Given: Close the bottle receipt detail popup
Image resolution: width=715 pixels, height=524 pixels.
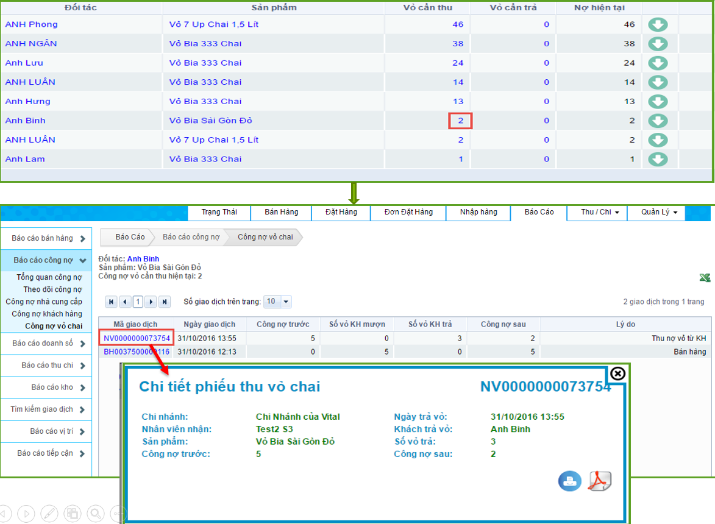Looking at the screenshot, I should click(617, 373).
